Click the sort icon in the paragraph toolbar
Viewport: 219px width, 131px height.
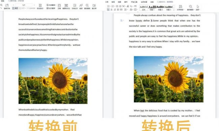(128, 6)
